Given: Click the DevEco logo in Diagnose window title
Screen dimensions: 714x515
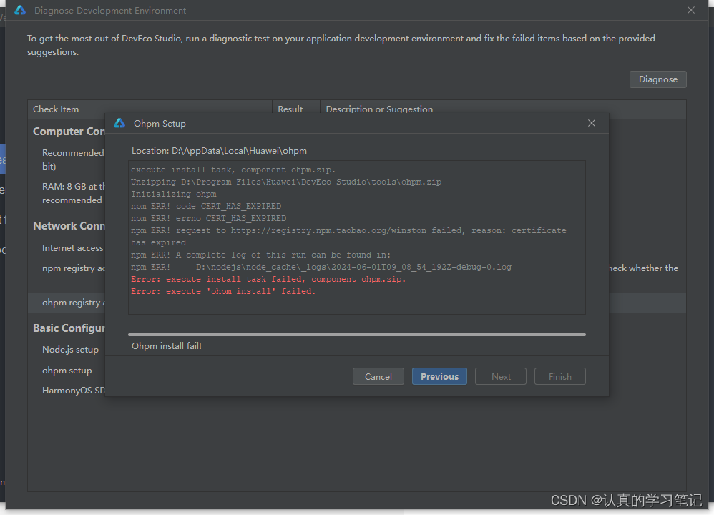Looking at the screenshot, I should point(20,10).
